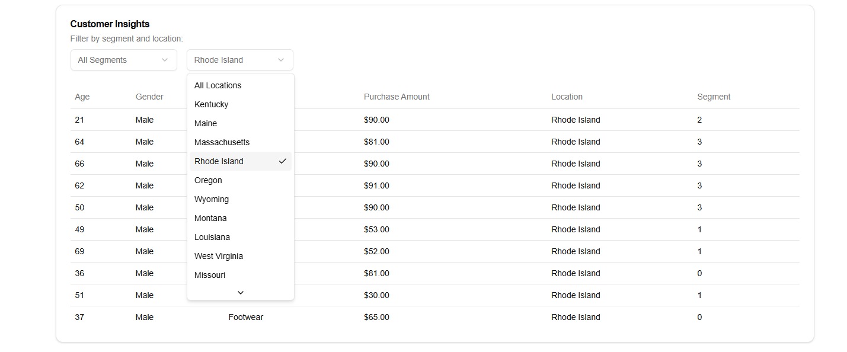Viewport: 847px width, 352px height.
Task: Choose Kentucky from location list
Action: coord(212,104)
